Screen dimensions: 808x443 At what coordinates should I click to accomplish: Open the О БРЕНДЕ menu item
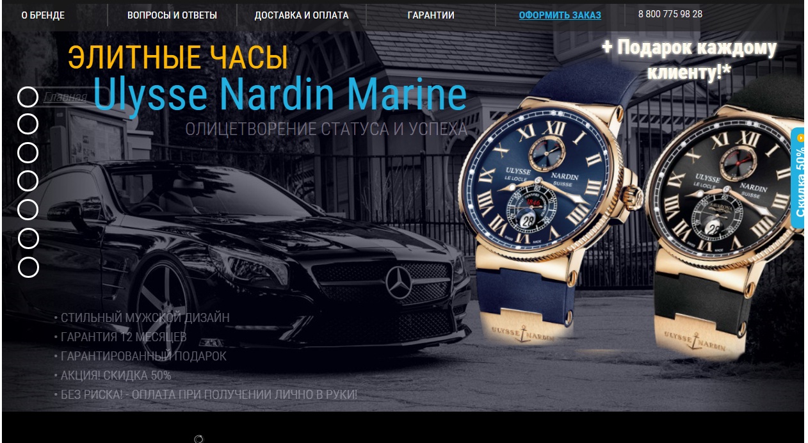pos(43,15)
